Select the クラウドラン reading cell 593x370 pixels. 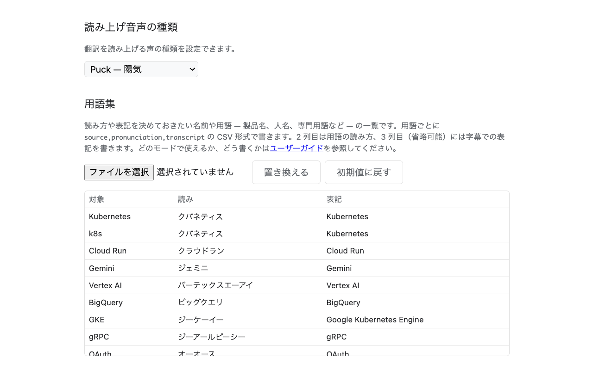click(x=201, y=251)
